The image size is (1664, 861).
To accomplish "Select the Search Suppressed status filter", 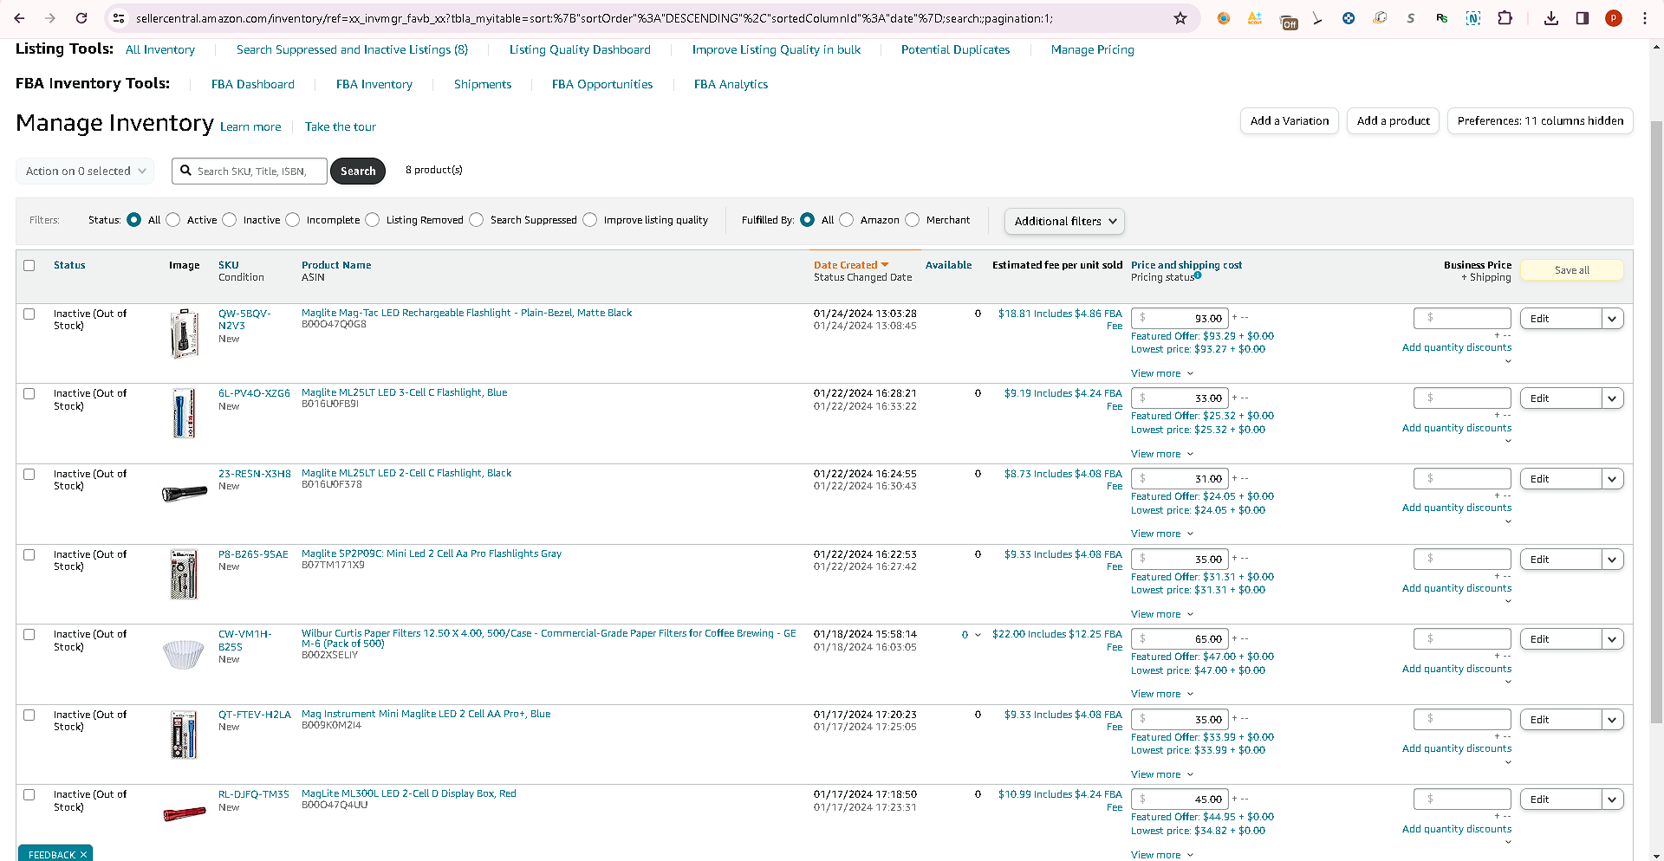I will click(x=477, y=220).
